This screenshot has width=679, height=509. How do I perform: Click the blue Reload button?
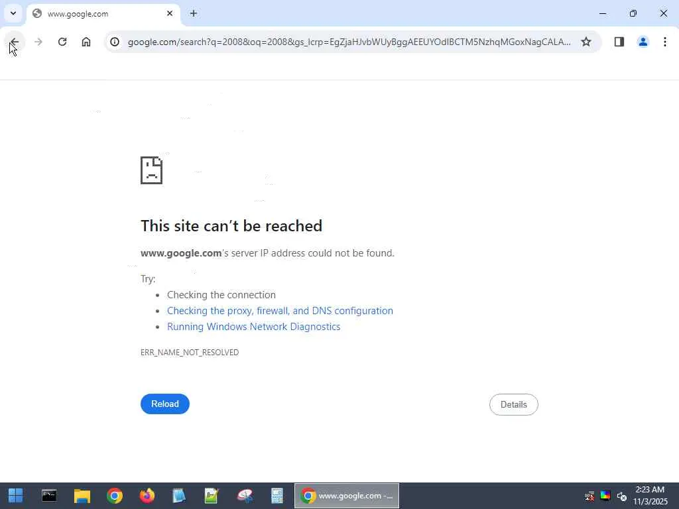point(165,404)
